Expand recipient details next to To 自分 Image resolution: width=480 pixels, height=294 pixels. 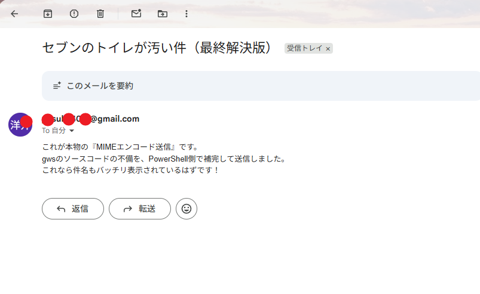pos(72,131)
